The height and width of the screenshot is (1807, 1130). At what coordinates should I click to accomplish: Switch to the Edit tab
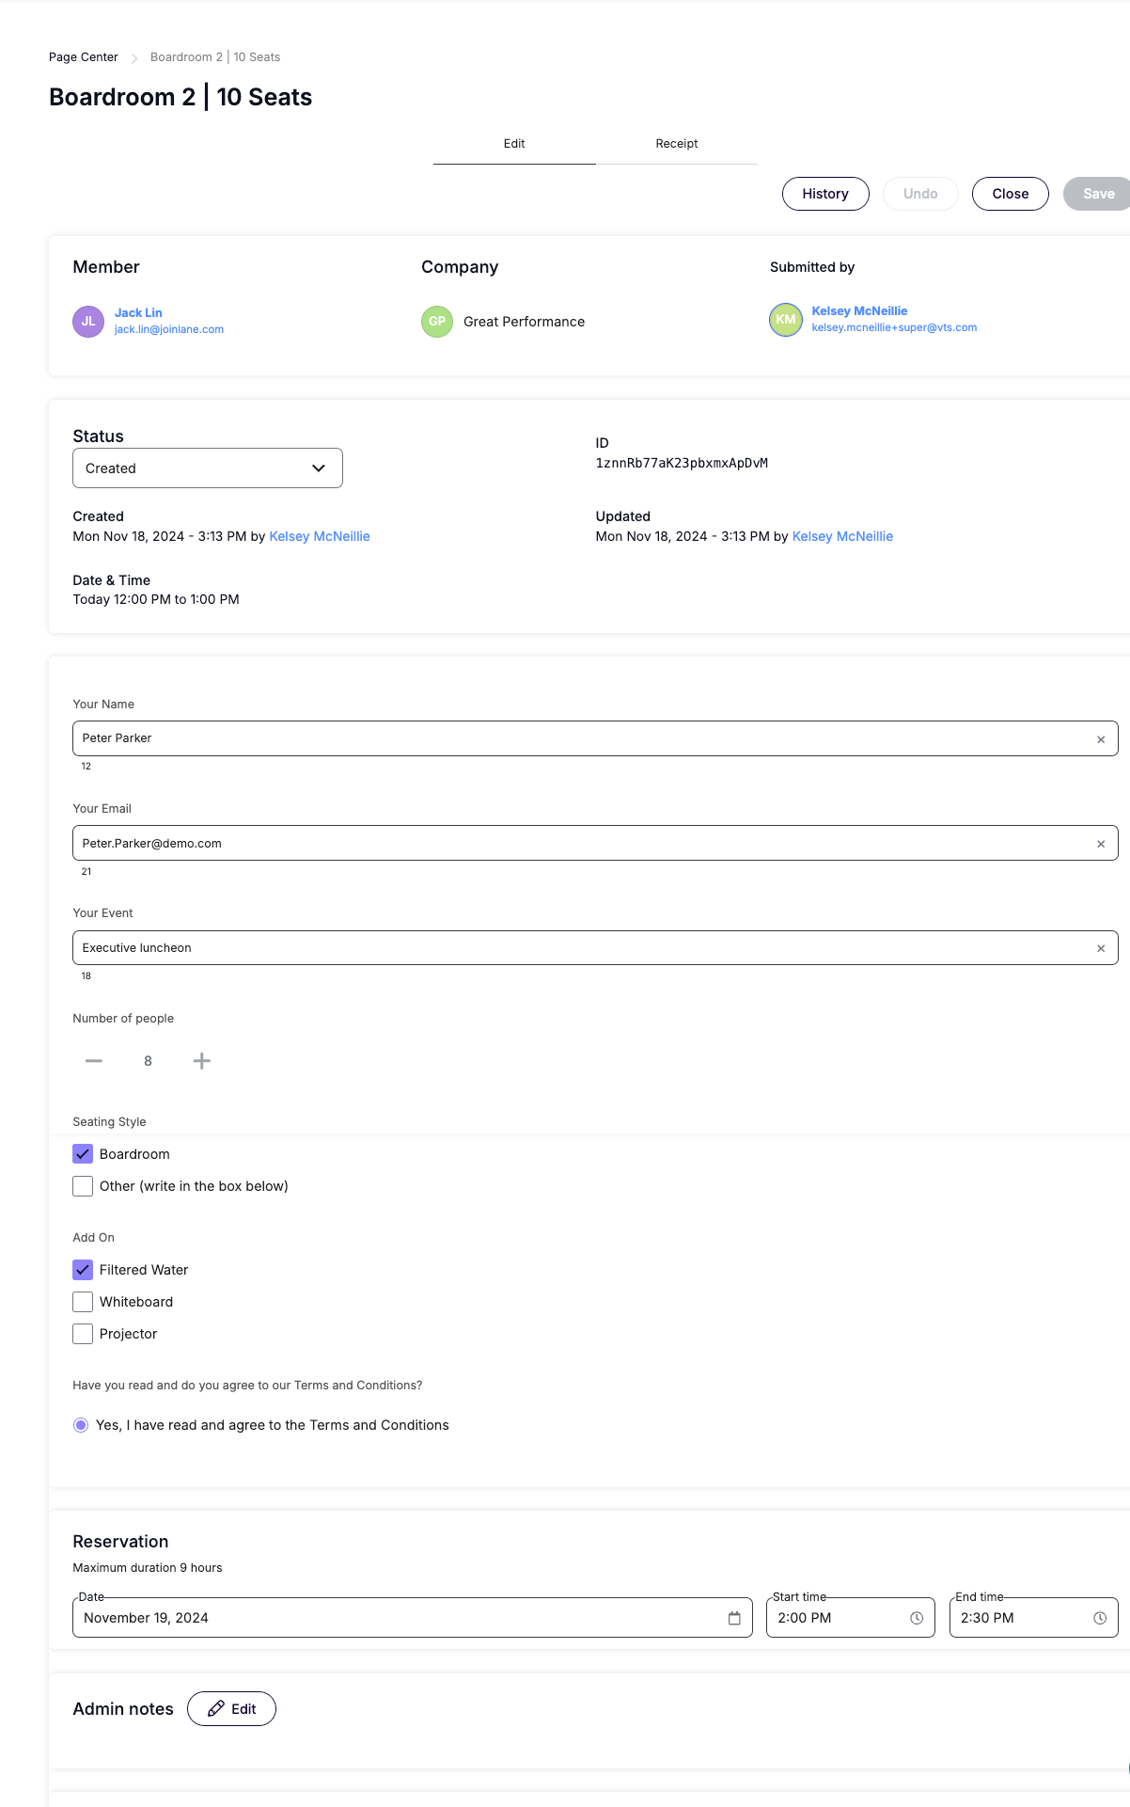(514, 144)
